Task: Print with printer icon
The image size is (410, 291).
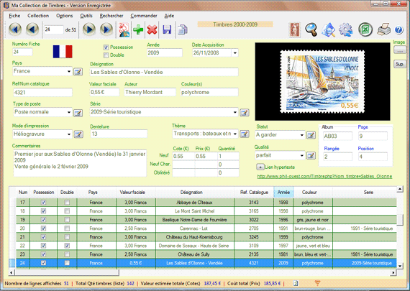Action: coord(384,29)
